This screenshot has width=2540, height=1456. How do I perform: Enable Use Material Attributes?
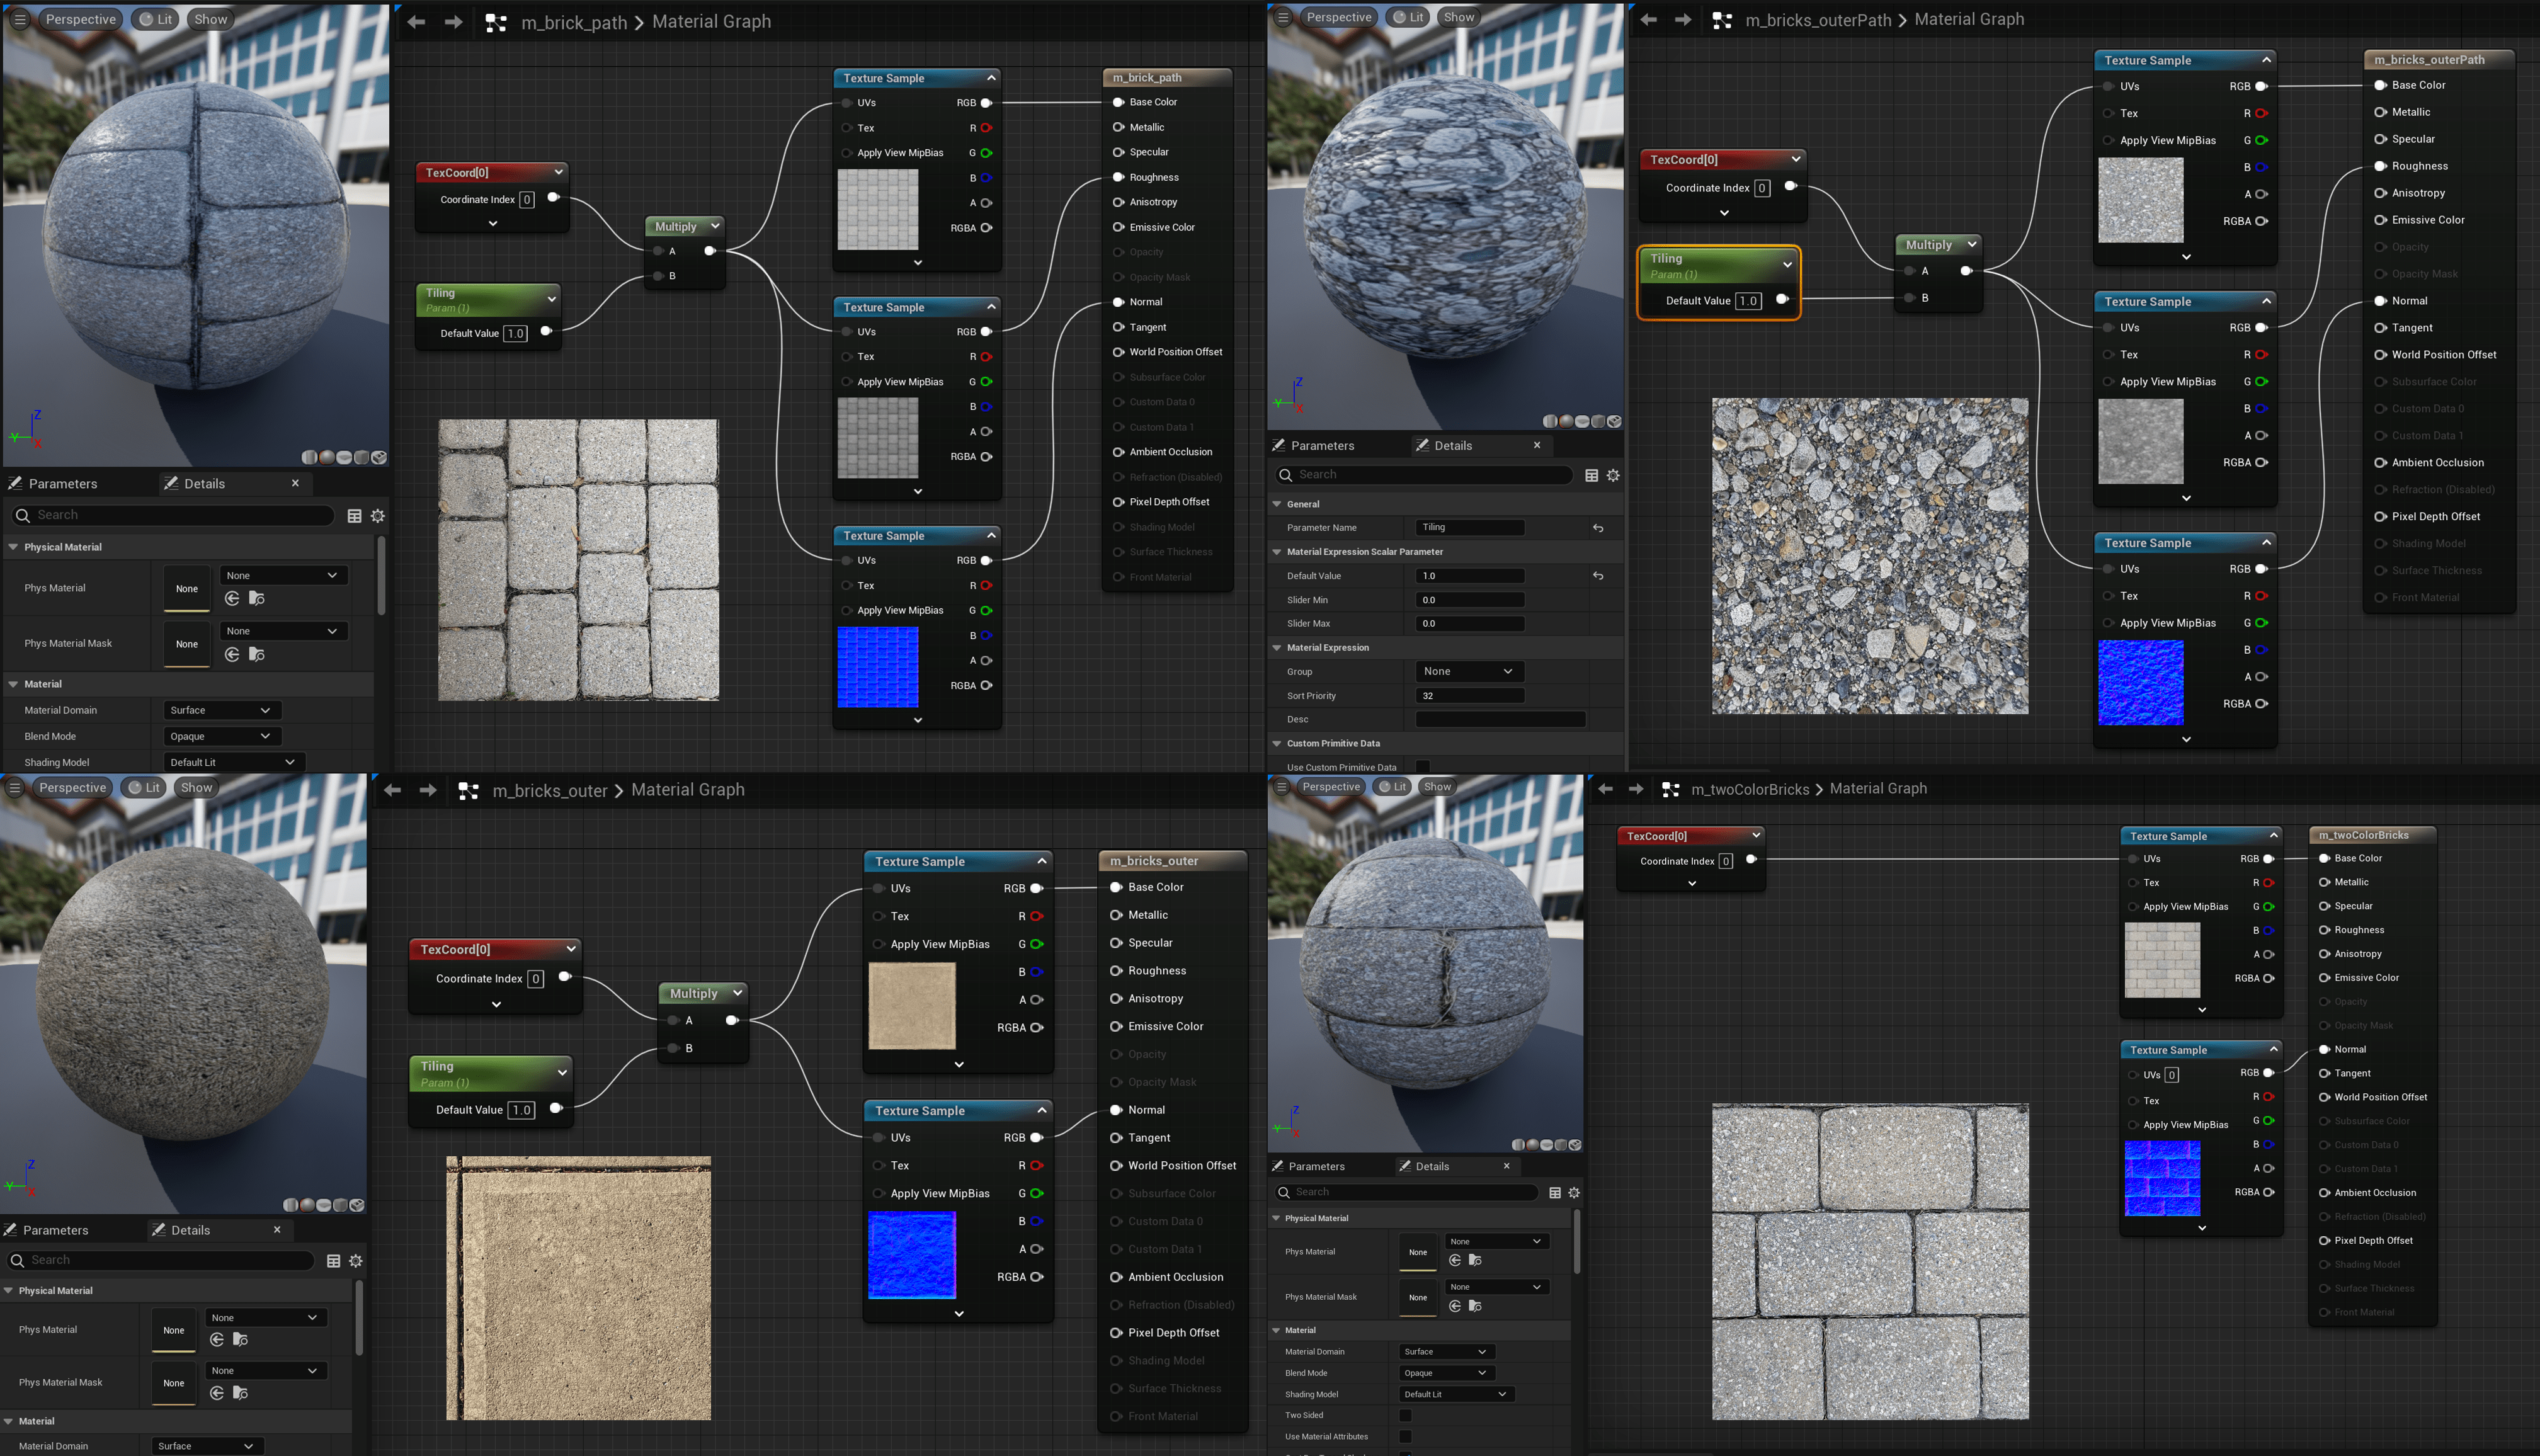pos(1406,1437)
